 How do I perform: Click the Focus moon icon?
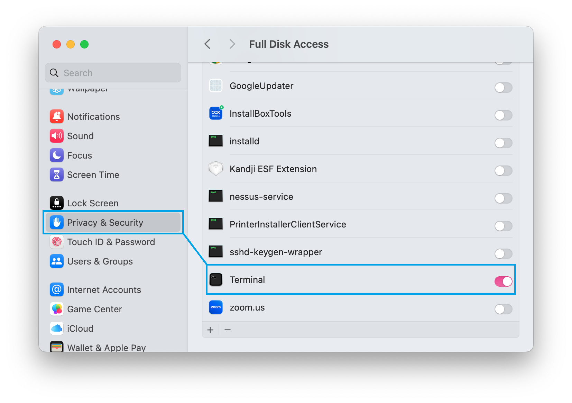tap(57, 155)
